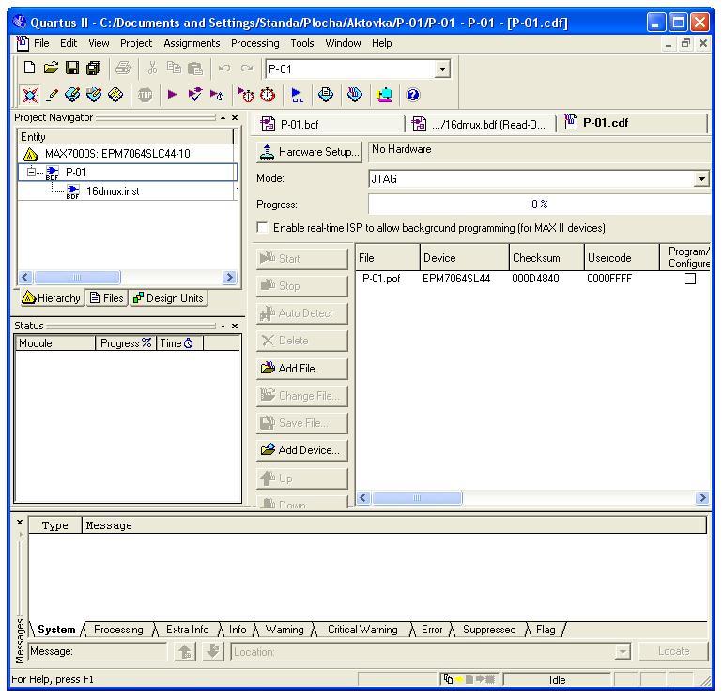
Task: Open the Mode JTAG dropdown
Action: pos(700,179)
